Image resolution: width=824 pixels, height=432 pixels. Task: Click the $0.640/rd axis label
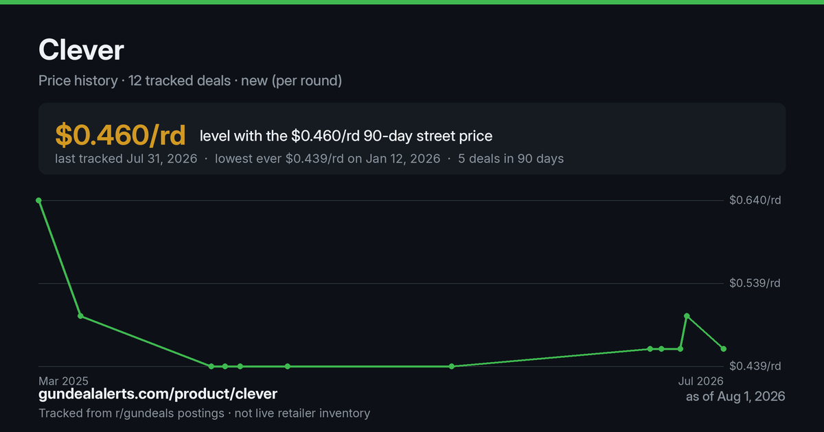755,200
